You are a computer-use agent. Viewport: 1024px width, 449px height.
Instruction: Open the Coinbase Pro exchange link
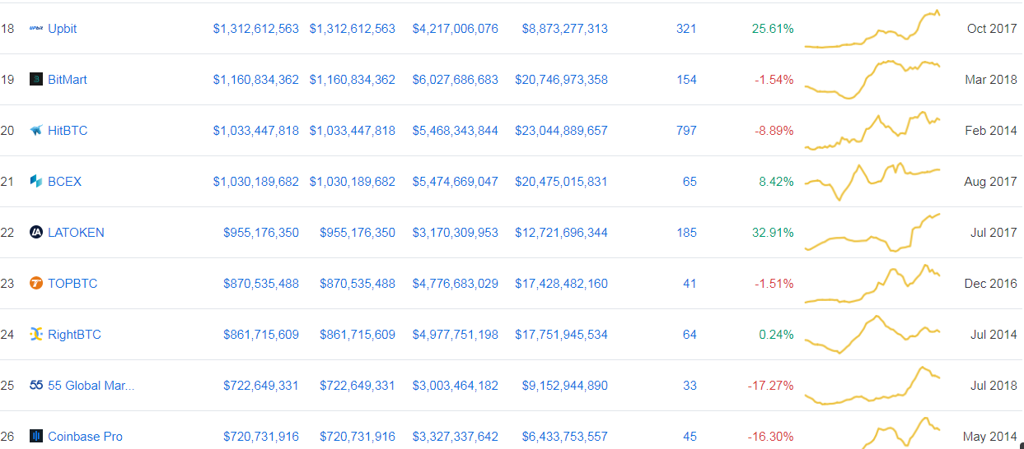click(85, 437)
